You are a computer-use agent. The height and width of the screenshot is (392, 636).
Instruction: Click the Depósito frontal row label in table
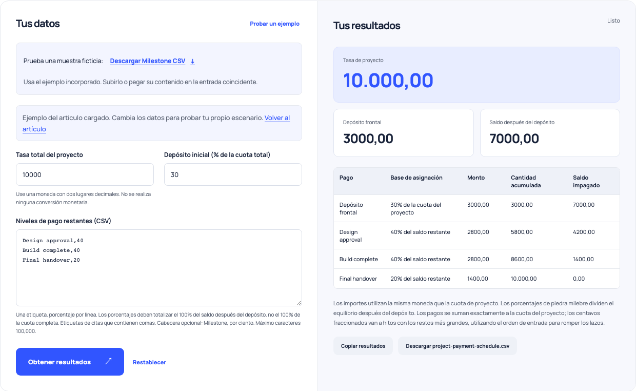tap(351, 208)
